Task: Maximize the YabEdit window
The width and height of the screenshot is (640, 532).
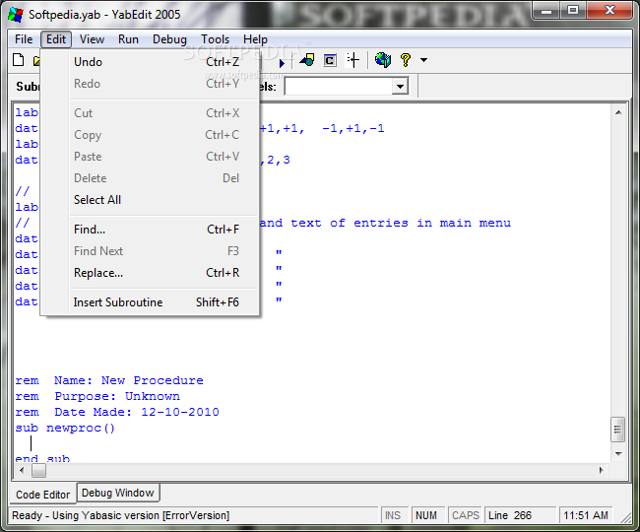Action: click(x=573, y=10)
